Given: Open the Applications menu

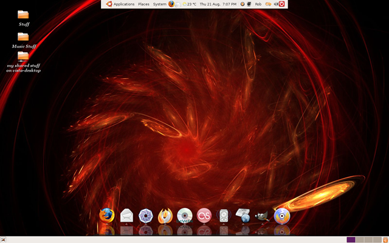Looking at the screenshot, I should tap(124, 4).
